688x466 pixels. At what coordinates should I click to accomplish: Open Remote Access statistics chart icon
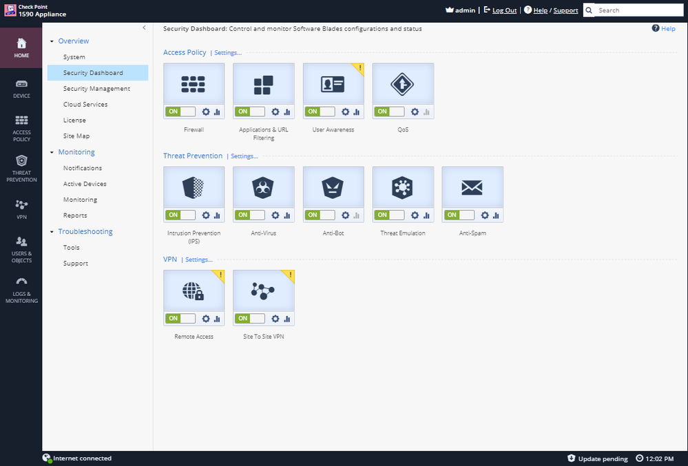click(217, 319)
